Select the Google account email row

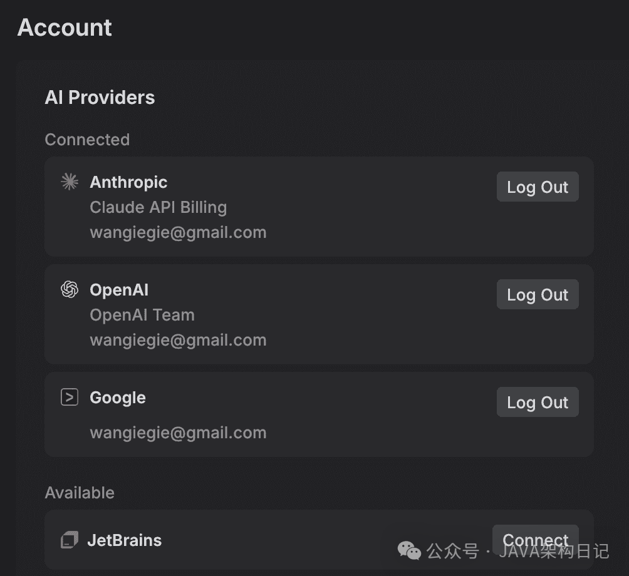[x=178, y=432]
